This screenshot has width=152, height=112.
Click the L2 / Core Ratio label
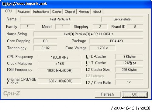click(x=98, y=83)
